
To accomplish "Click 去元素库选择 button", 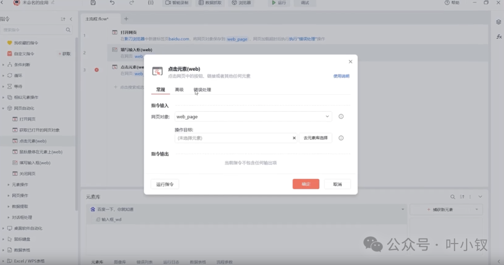I will 315,138.
